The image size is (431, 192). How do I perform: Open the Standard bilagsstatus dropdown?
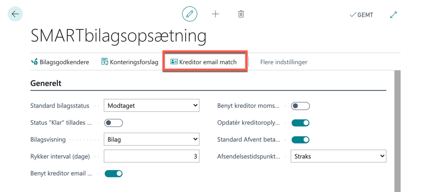(x=151, y=106)
